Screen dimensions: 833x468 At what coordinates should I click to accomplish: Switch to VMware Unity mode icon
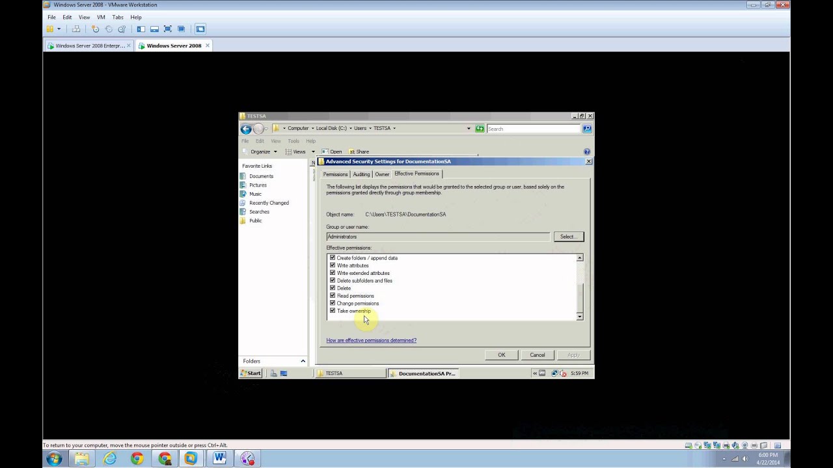point(182,29)
